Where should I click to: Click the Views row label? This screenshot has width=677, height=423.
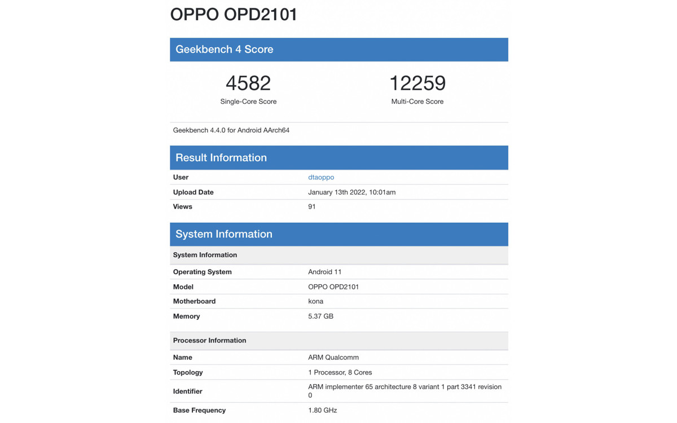click(183, 207)
